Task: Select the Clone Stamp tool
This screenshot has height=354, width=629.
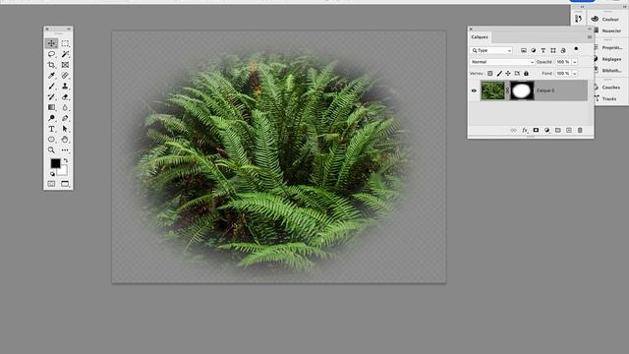Action: pyautogui.click(x=65, y=87)
